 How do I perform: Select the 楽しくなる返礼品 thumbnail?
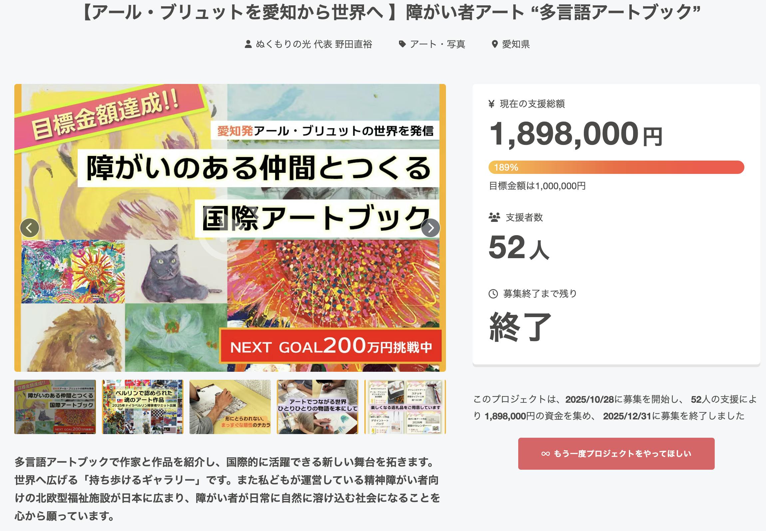[405, 407]
